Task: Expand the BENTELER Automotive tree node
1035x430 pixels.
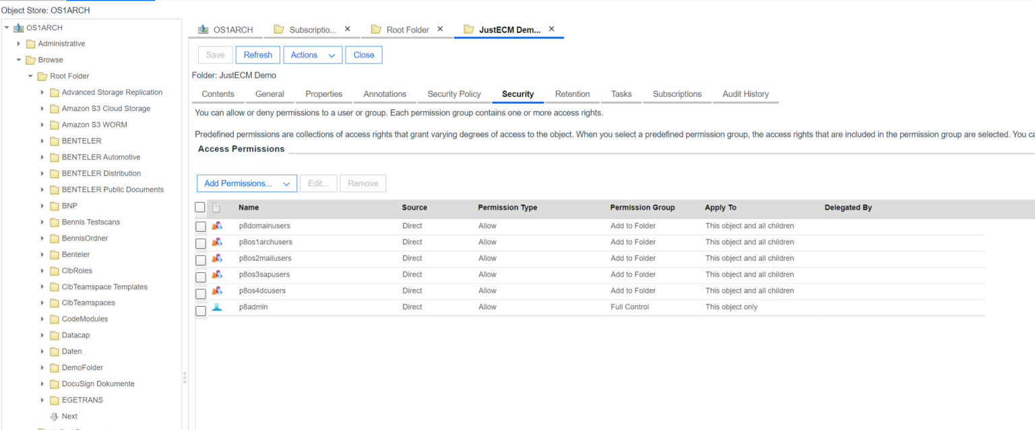Action: click(42, 157)
